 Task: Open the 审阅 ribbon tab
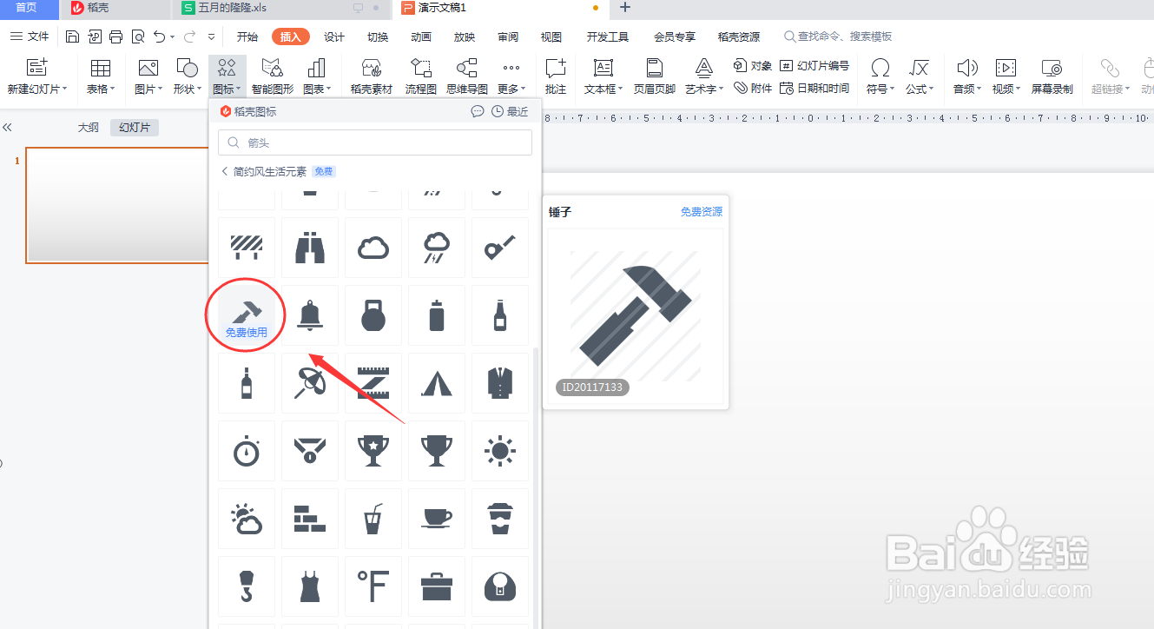pyautogui.click(x=508, y=36)
